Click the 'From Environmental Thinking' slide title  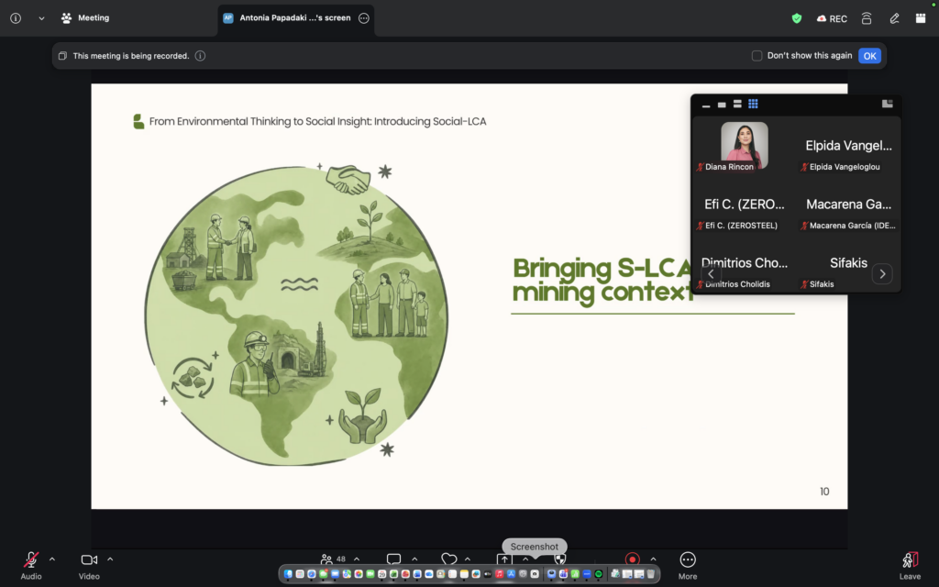[x=317, y=122]
